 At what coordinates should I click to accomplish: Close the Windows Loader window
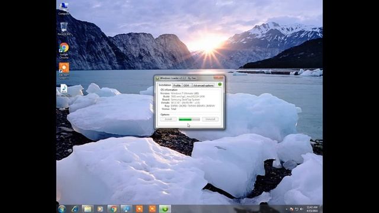point(219,78)
